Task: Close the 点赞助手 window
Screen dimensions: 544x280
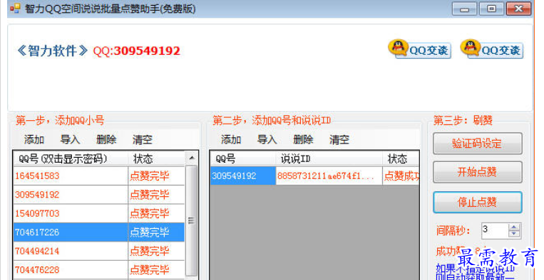Action: click(518, 9)
